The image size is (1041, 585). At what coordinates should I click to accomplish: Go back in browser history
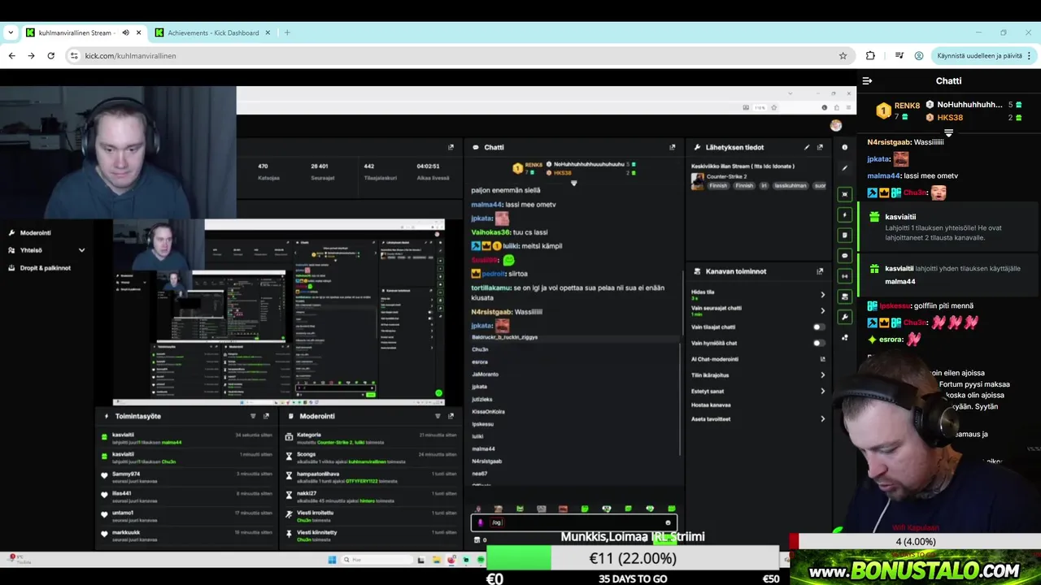coord(11,55)
